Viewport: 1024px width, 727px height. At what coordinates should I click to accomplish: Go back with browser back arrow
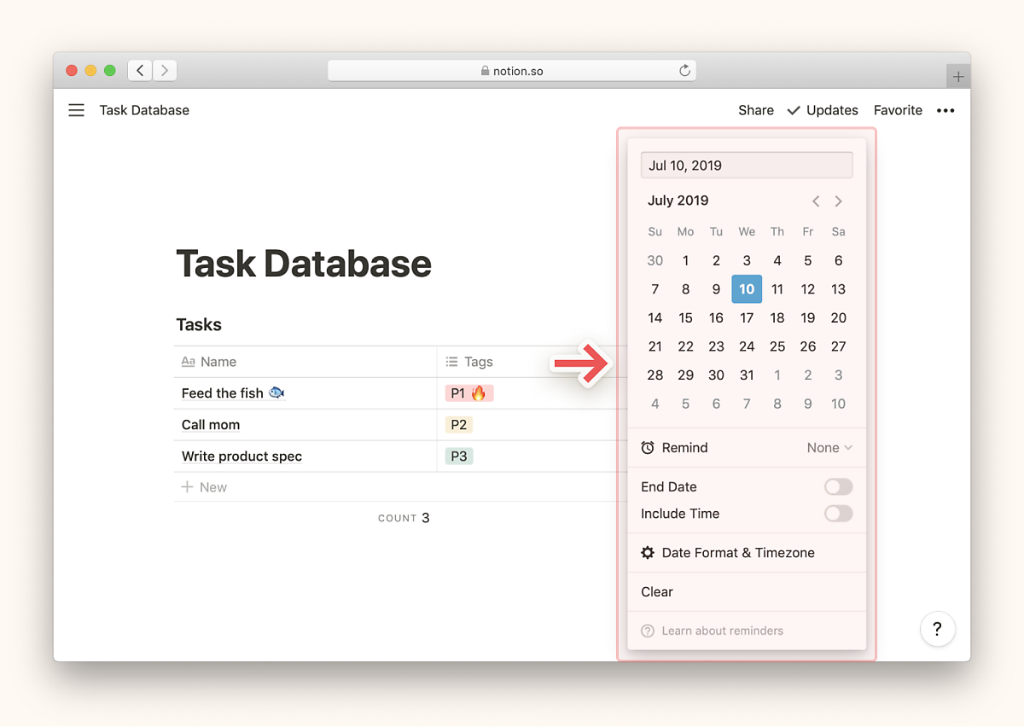[x=140, y=71]
